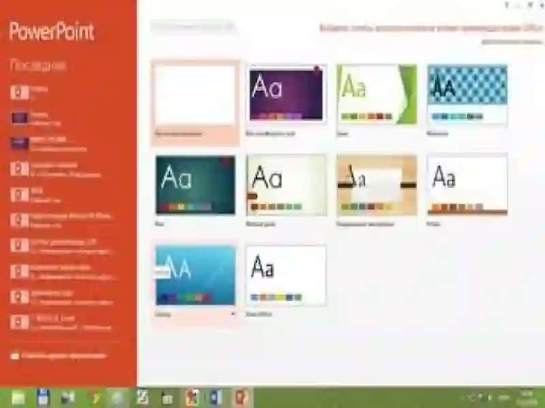Choose the cream theme with brown side tab
Screen dimensions: 545x408
[x=286, y=185]
